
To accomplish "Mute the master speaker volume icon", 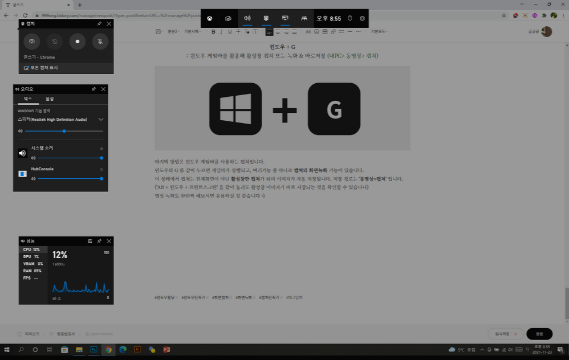I will click(20, 131).
